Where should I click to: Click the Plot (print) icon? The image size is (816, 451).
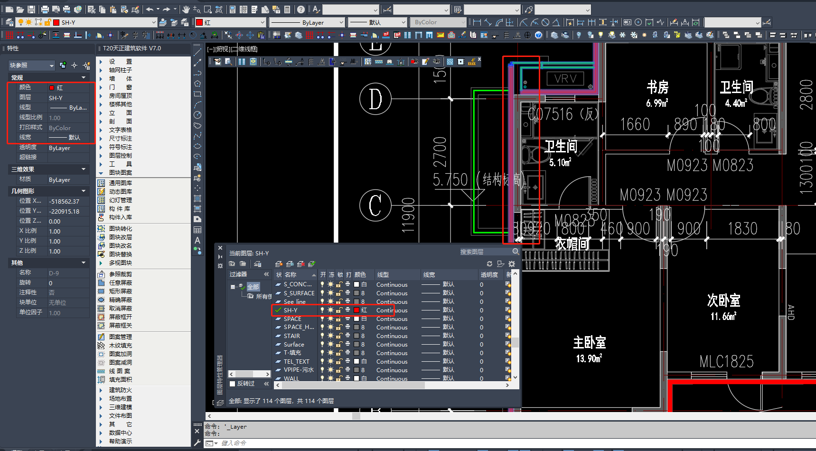45,9
